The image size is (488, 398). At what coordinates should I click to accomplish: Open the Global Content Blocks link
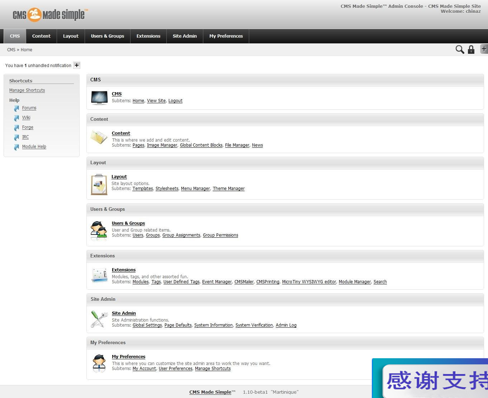pyautogui.click(x=201, y=145)
